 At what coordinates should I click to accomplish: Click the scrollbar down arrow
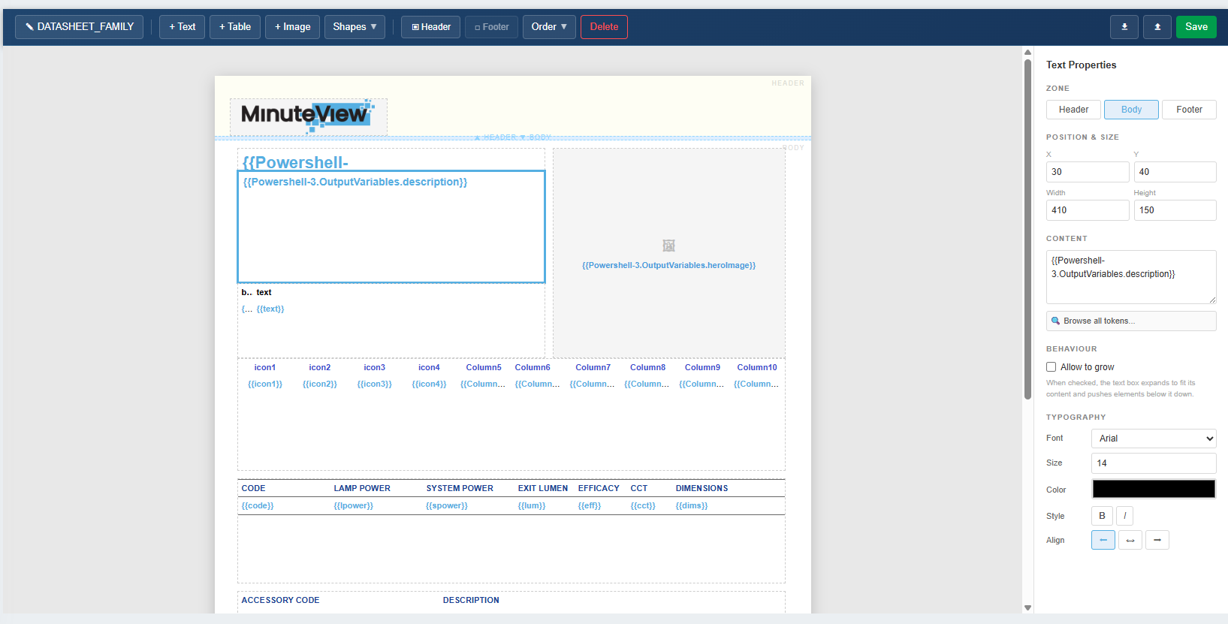(1027, 608)
